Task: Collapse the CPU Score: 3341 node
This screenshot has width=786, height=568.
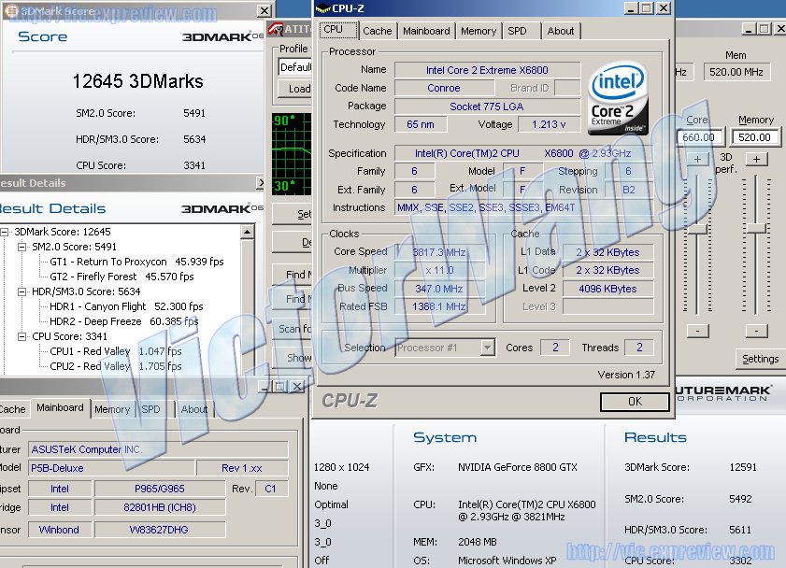Action: click(22, 336)
